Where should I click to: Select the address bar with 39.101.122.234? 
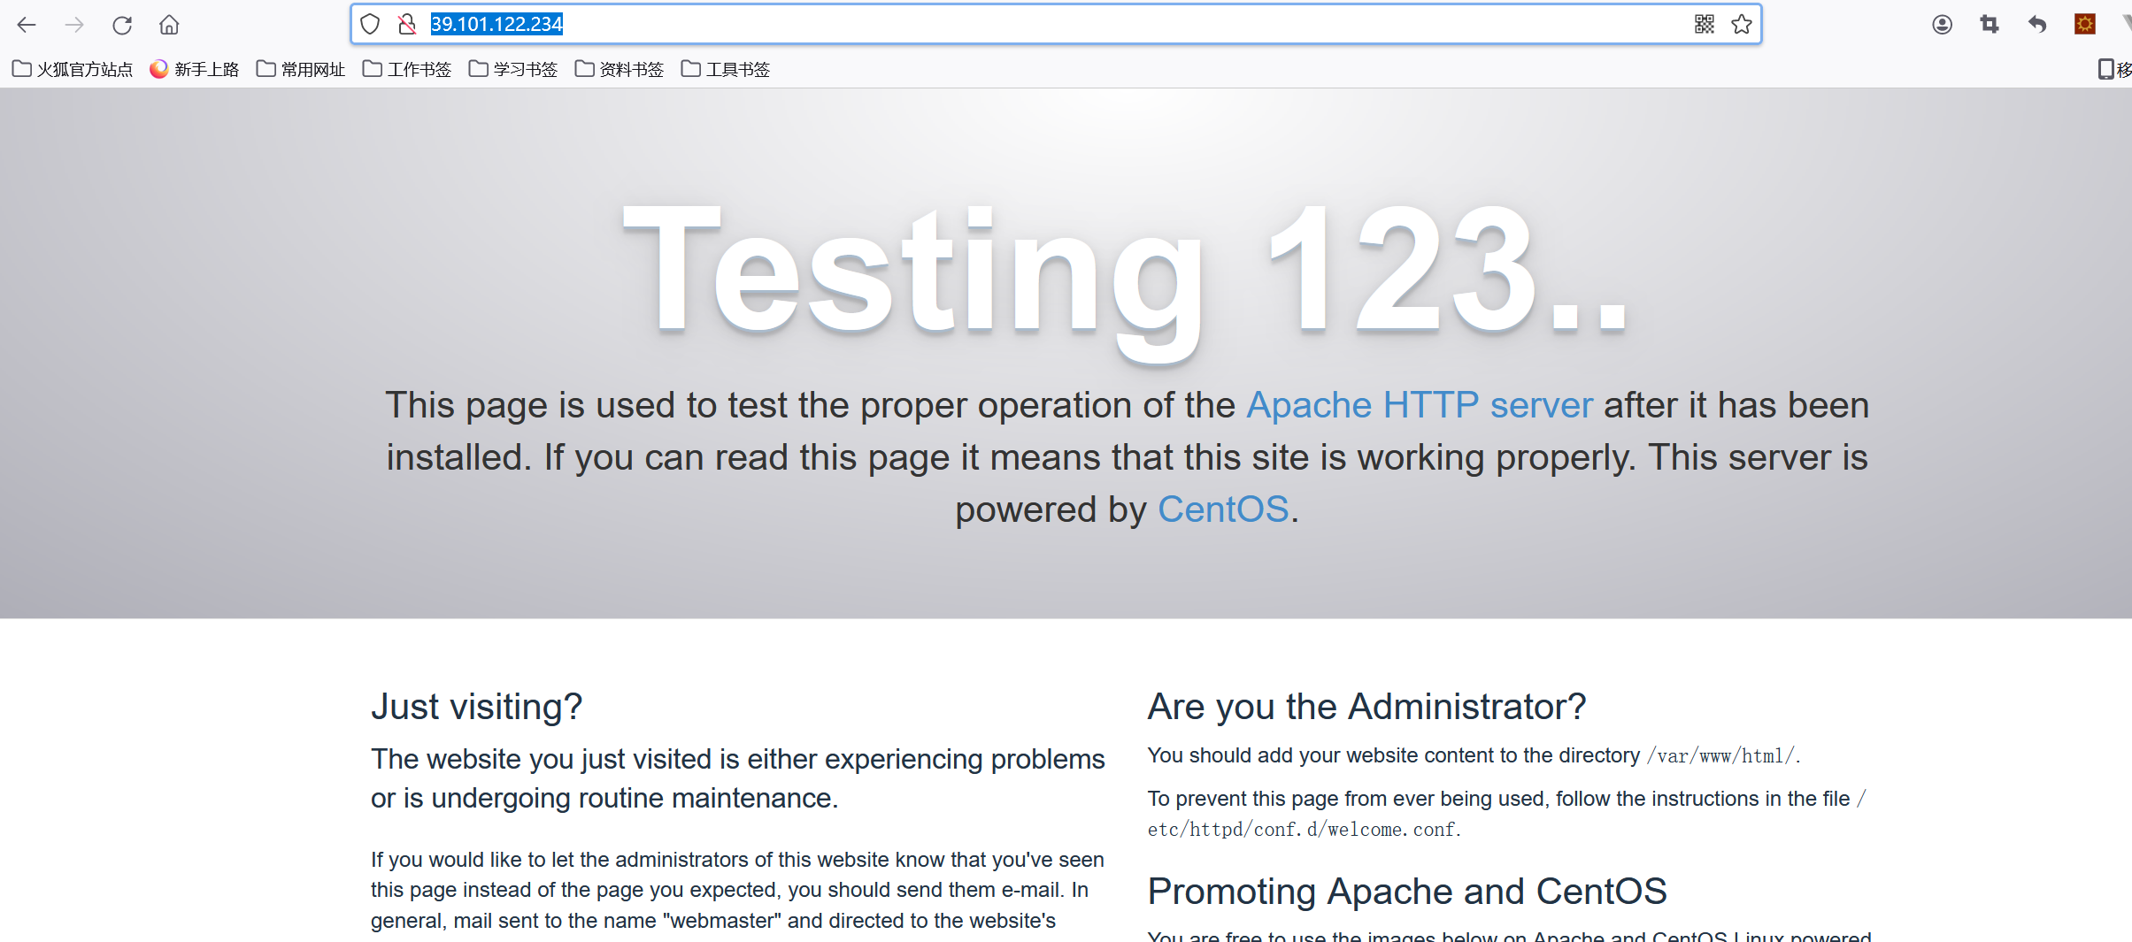click(1055, 24)
